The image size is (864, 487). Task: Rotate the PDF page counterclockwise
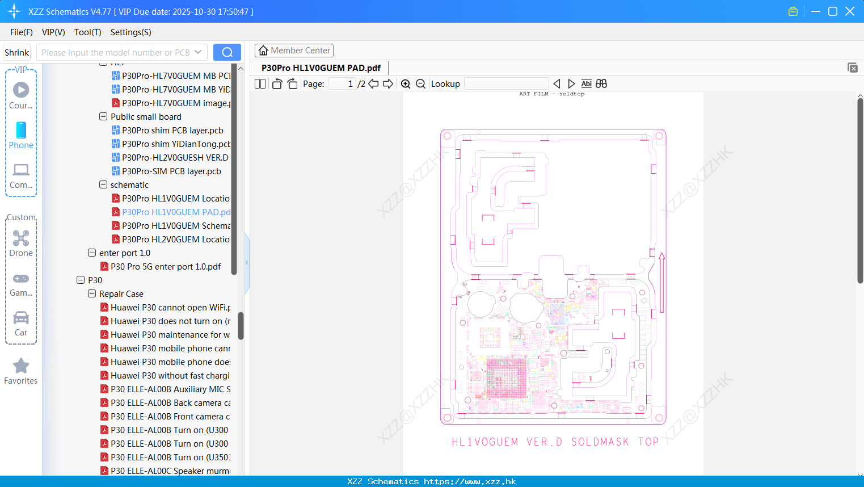(277, 83)
